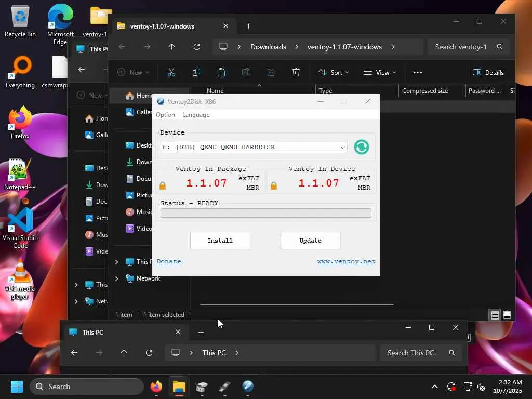
Task: Click the green device refresh icon in Ventoy2Disk
Action: click(x=362, y=147)
